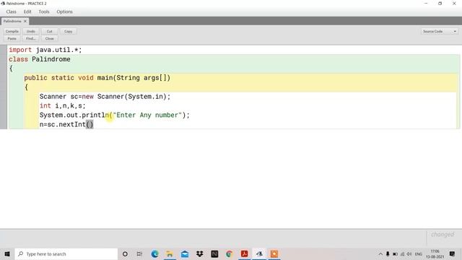
Task: Click the Compile button
Action: [12, 31]
